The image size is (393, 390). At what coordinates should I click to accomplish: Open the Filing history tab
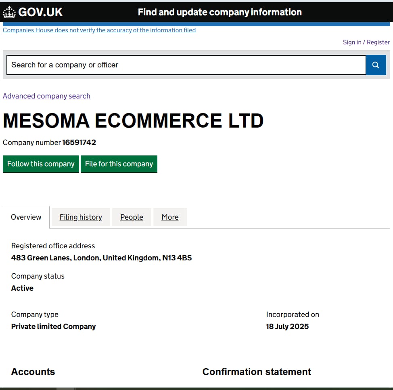[81, 217]
